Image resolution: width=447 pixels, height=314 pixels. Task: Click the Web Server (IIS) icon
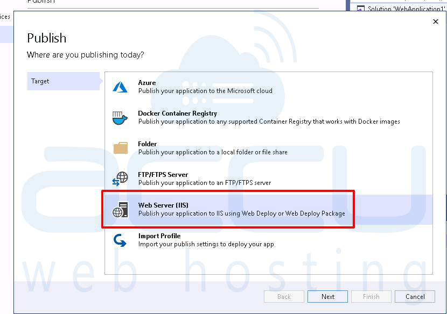pos(120,210)
